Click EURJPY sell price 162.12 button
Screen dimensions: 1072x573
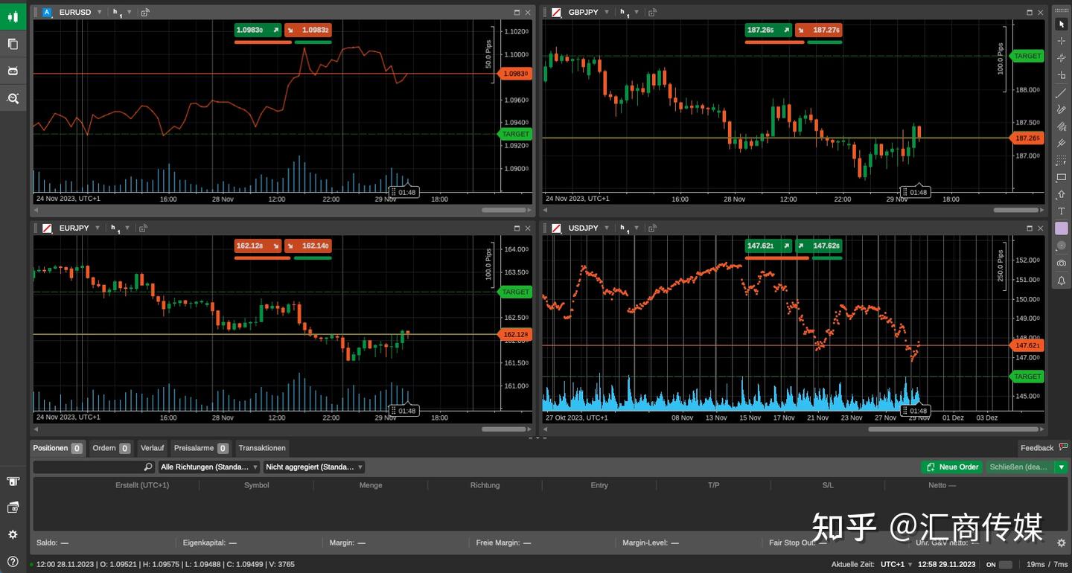[x=258, y=246]
